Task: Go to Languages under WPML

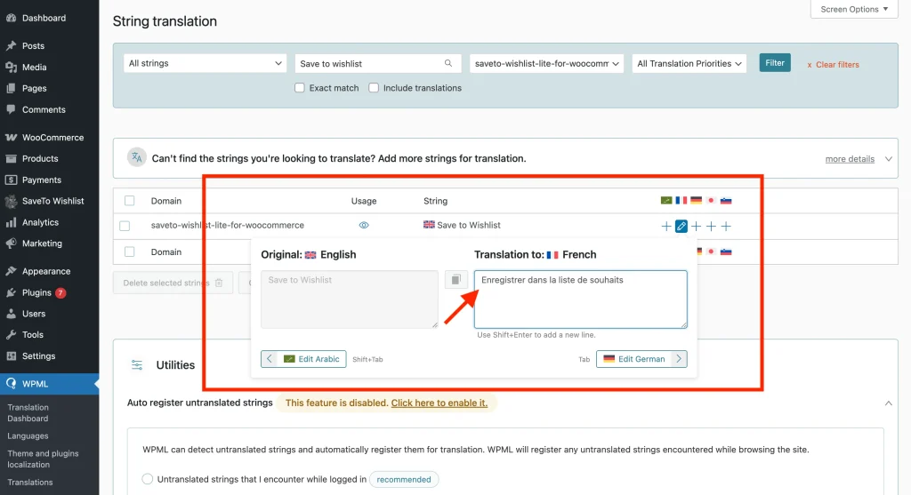Action: 28,436
